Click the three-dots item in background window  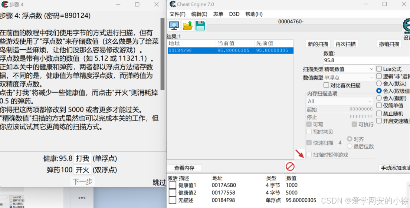82,198
